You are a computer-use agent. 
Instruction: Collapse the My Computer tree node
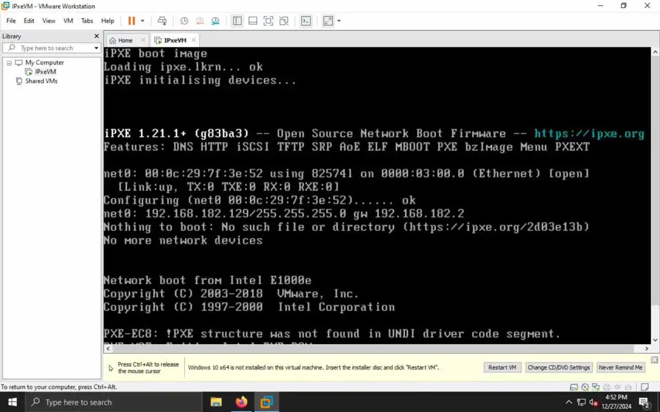(x=9, y=62)
